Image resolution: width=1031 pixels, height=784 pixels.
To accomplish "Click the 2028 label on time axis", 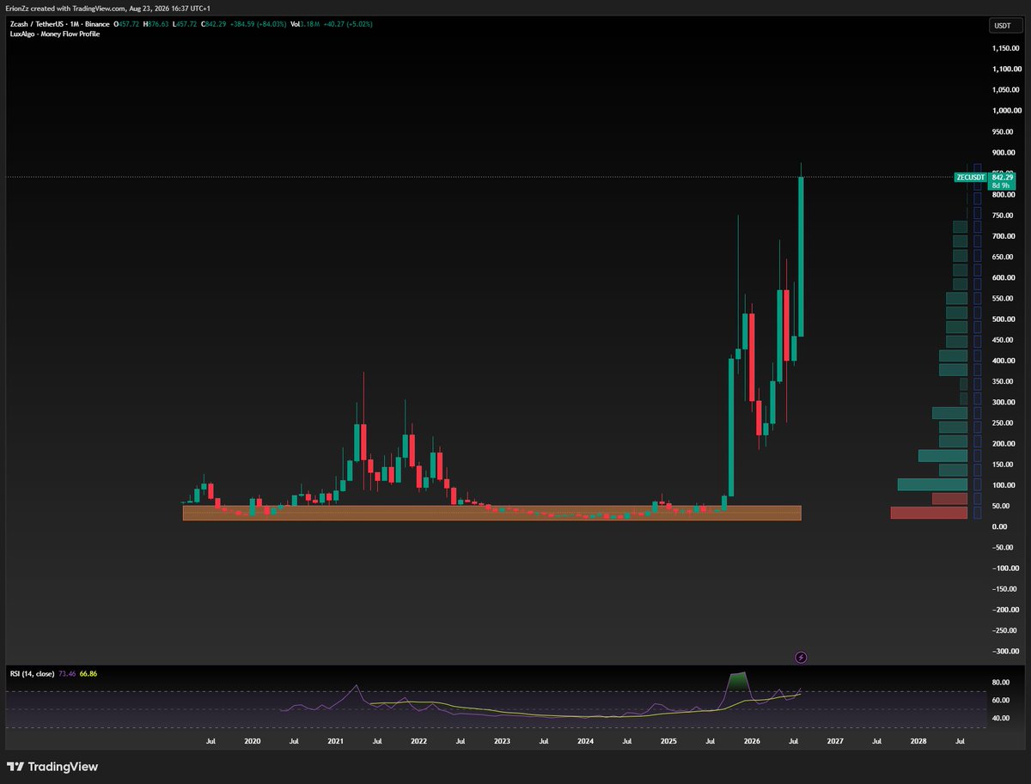I will [x=918, y=740].
